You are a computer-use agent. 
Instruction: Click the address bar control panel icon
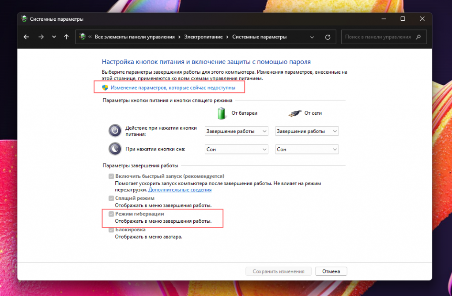[83, 37]
